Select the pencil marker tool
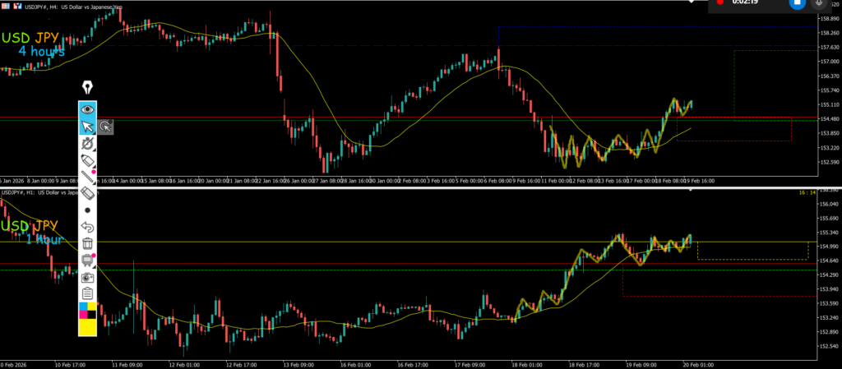 tap(87, 160)
